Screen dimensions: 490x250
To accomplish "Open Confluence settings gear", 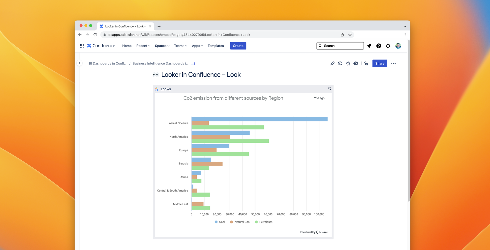I will (388, 46).
